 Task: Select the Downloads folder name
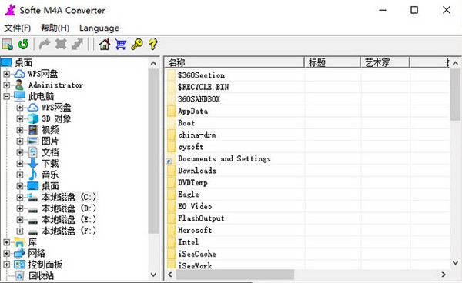(197, 171)
